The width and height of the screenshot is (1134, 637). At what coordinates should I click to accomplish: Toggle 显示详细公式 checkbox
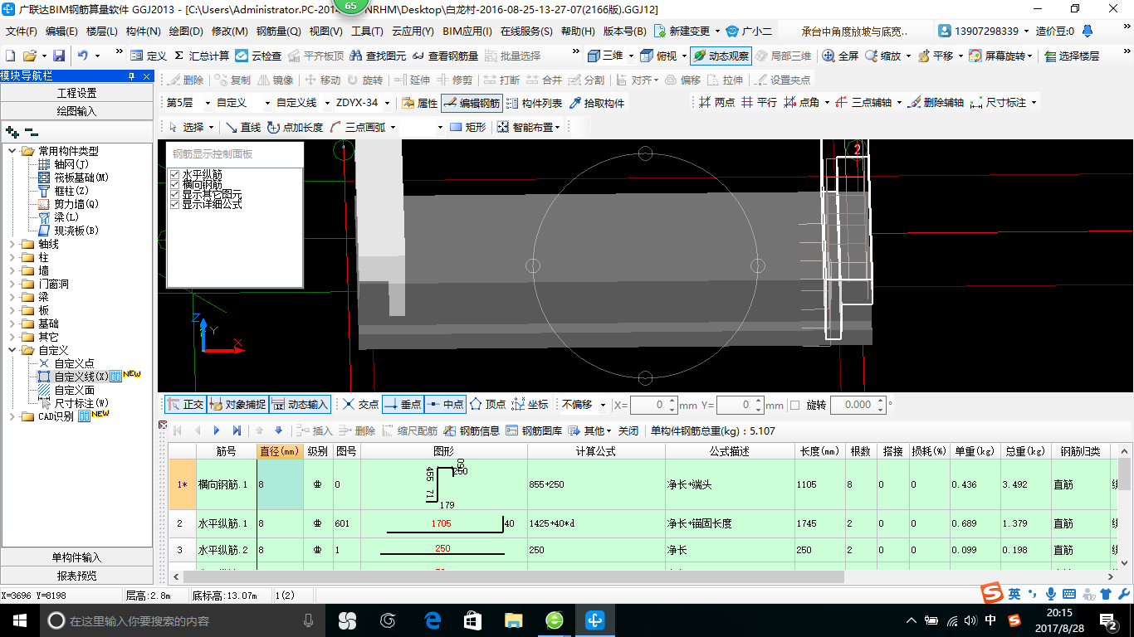tap(174, 204)
